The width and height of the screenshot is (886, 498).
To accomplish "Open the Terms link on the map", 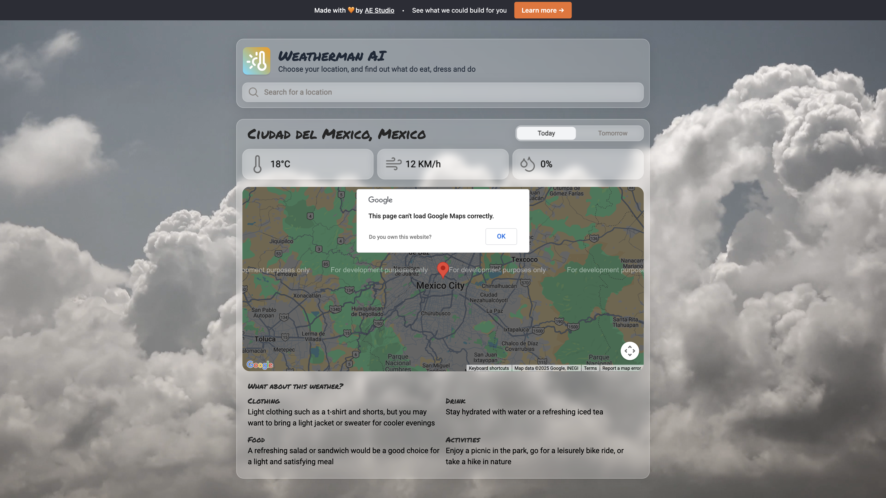I will (x=590, y=368).
